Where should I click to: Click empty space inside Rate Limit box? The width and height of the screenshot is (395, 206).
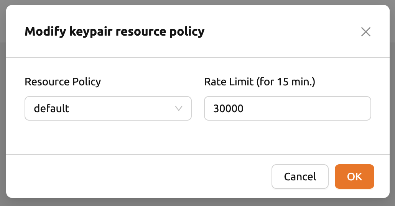pos(307,108)
